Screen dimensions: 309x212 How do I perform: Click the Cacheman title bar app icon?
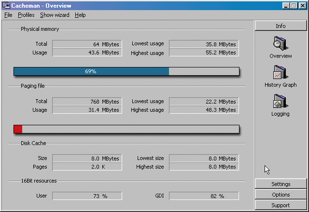(x=6, y=5)
